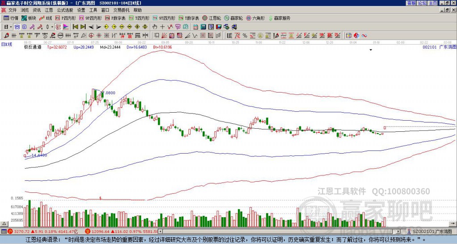
Task: Expand the candlestick type dropdown arrow
Action: point(52,27)
